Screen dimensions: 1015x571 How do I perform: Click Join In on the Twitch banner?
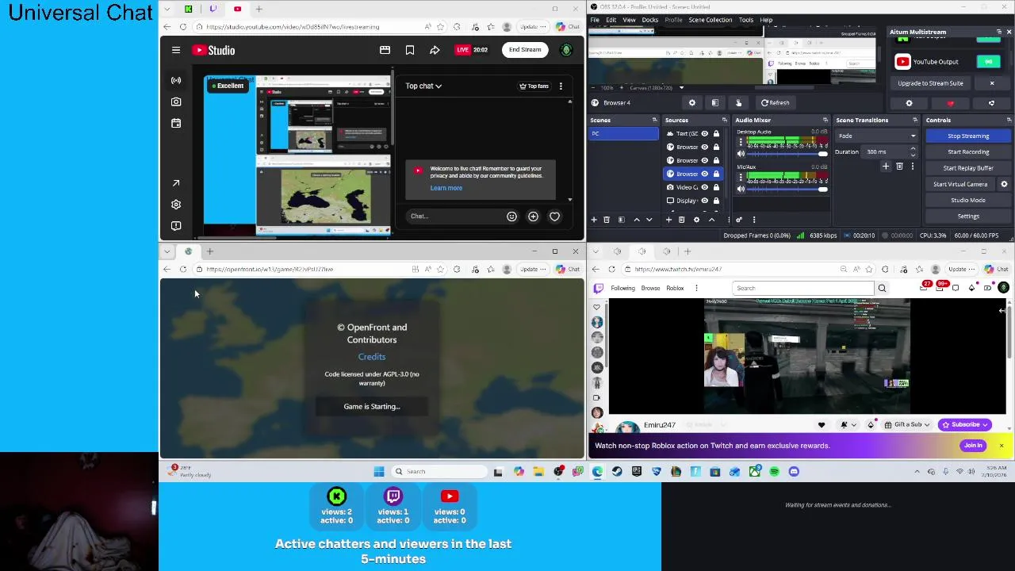click(x=973, y=446)
